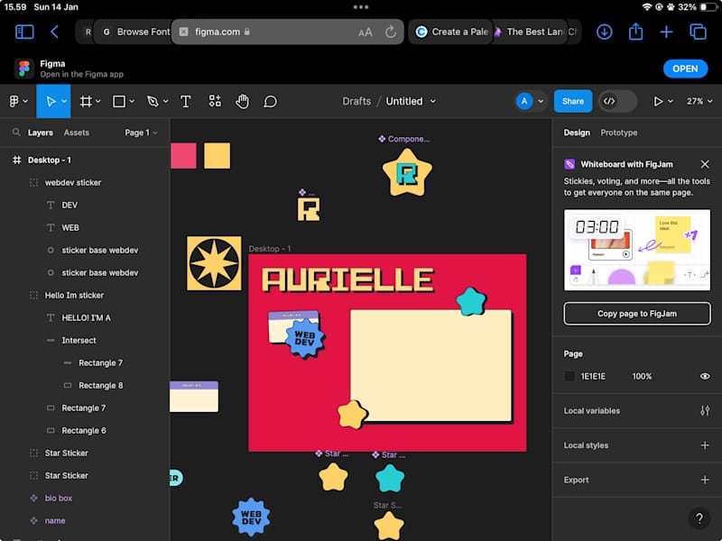Close the Whiteboard with FigJam banner
This screenshot has height=541, width=722.
click(705, 164)
